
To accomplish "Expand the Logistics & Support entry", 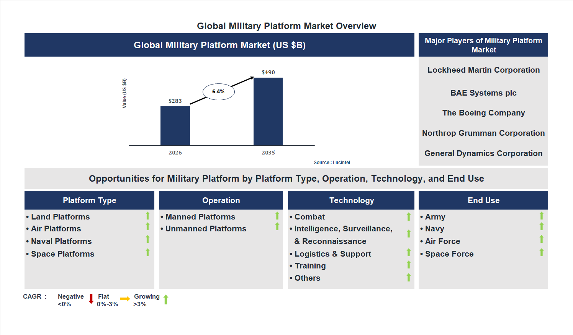I will click(332, 254).
